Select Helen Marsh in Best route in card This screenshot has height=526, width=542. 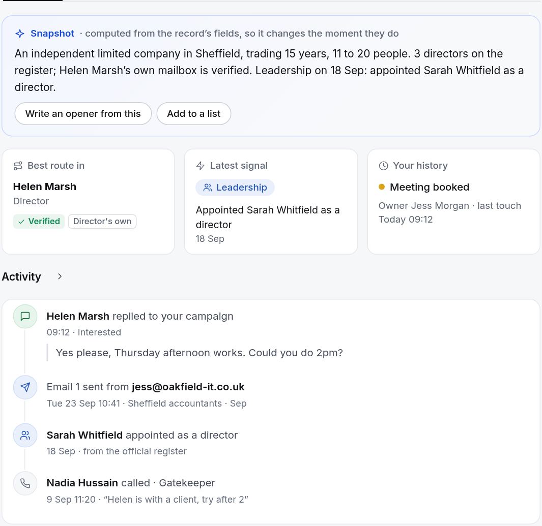click(45, 187)
